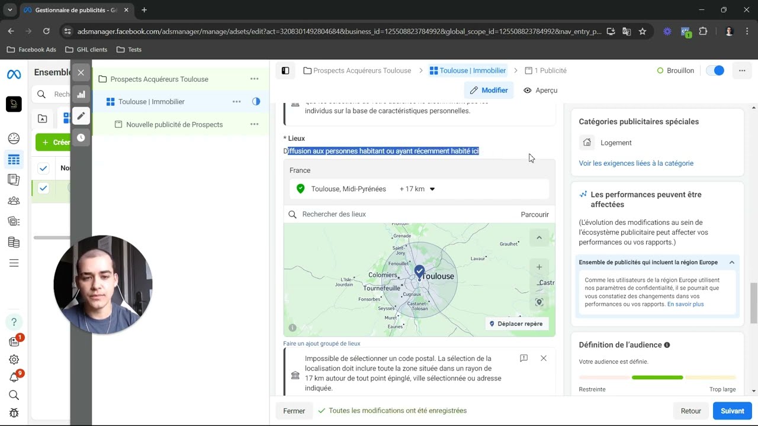Image resolution: width=758 pixels, height=426 pixels.
Task: Open the Chrome tab search dropdown
Action: (9, 10)
